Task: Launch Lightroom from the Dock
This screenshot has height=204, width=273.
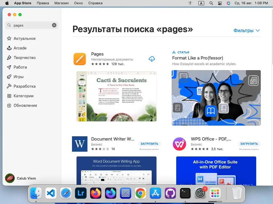Action: pos(81,193)
